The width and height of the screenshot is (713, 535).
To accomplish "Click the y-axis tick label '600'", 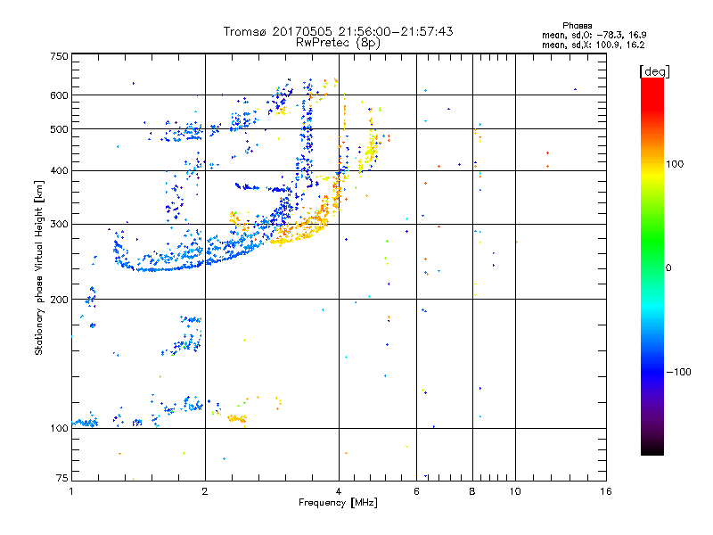I will 59,95.
